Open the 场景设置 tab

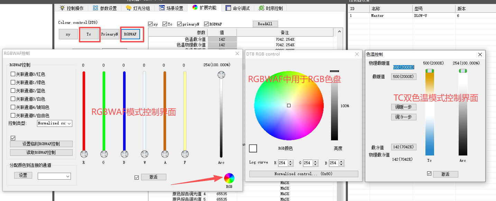pyautogui.click(x=171, y=8)
